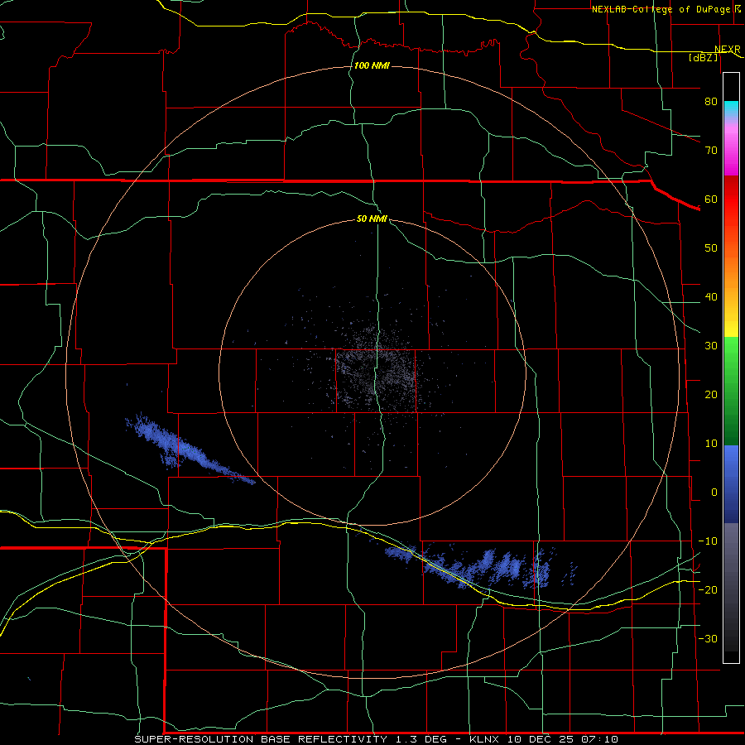Click the 50 NMI range ring label
Viewport: 745px width, 745px height.
point(372,219)
